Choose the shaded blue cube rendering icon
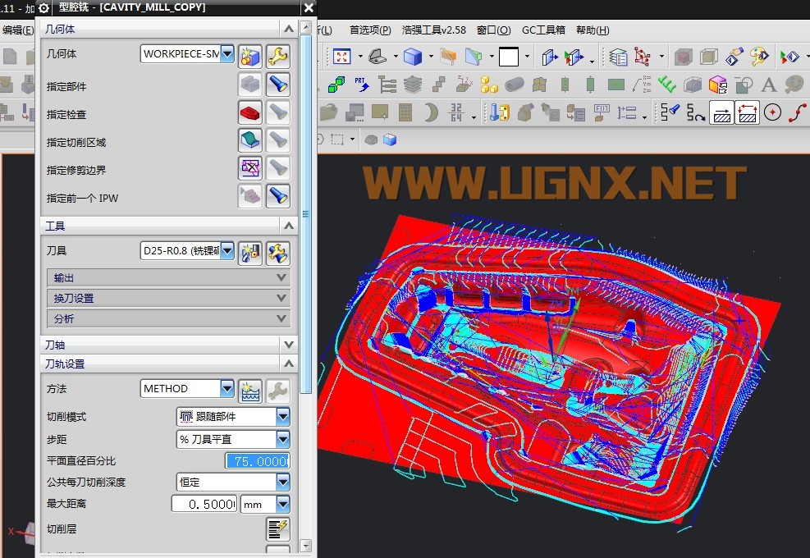This screenshot has height=558, width=810. pos(413,57)
